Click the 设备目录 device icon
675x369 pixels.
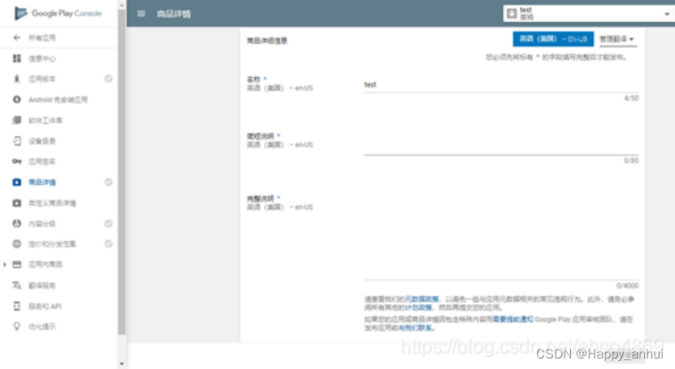[17, 141]
